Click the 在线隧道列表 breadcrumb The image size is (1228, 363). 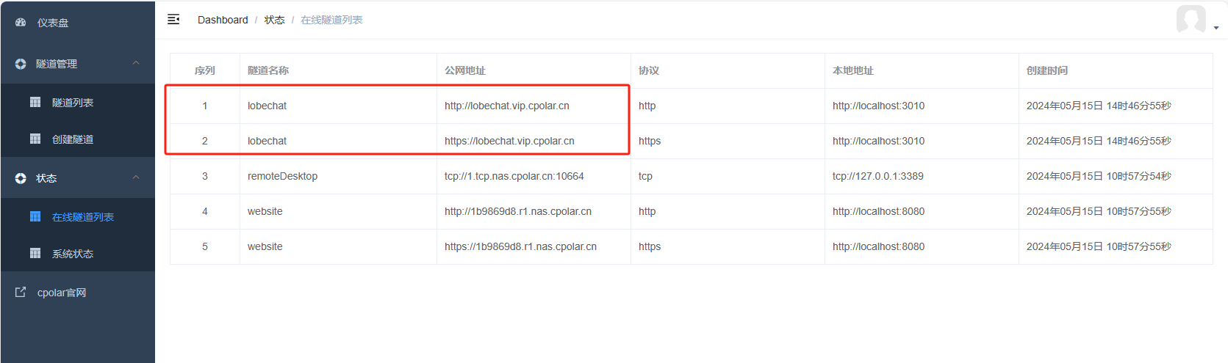pos(331,20)
